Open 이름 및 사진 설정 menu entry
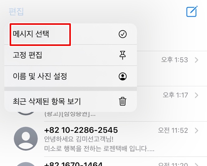 point(71,76)
